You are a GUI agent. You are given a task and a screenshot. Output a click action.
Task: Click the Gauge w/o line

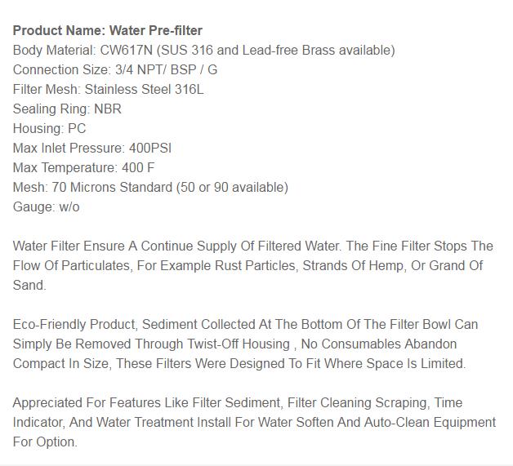[x=46, y=206]
